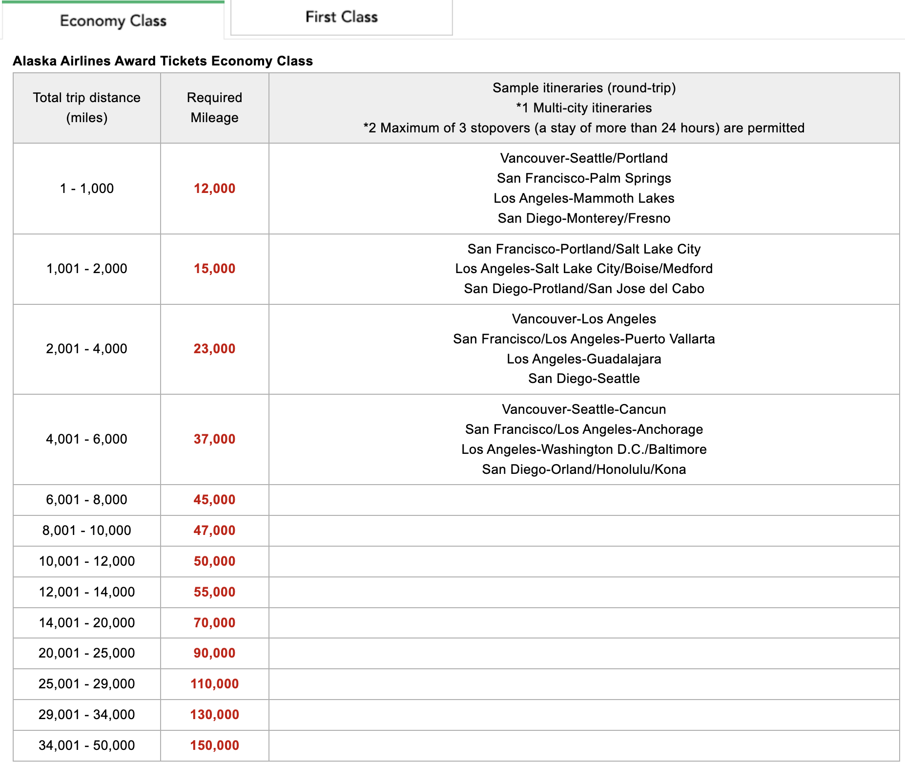Select the 23,000 required mileage value

coord(214,349)
